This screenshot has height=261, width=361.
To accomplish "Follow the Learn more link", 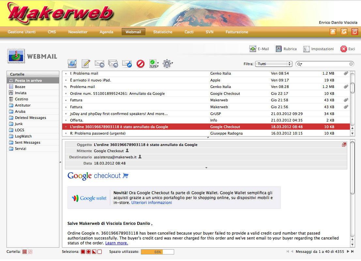I will (x=116, y=243).
